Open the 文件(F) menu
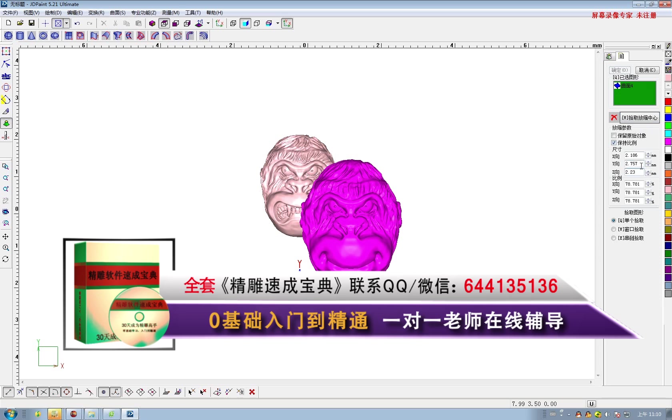The height and width of the screenshot is (420, 672). tap(10, 13)
